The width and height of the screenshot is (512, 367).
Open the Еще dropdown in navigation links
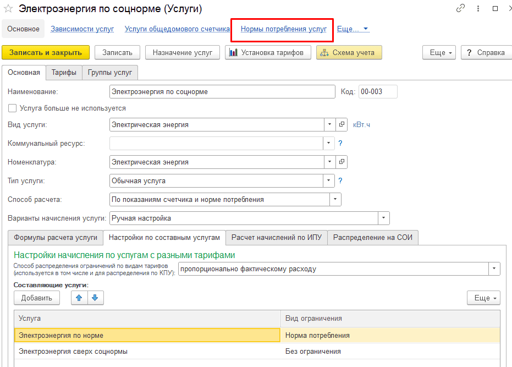coord(353,29)
